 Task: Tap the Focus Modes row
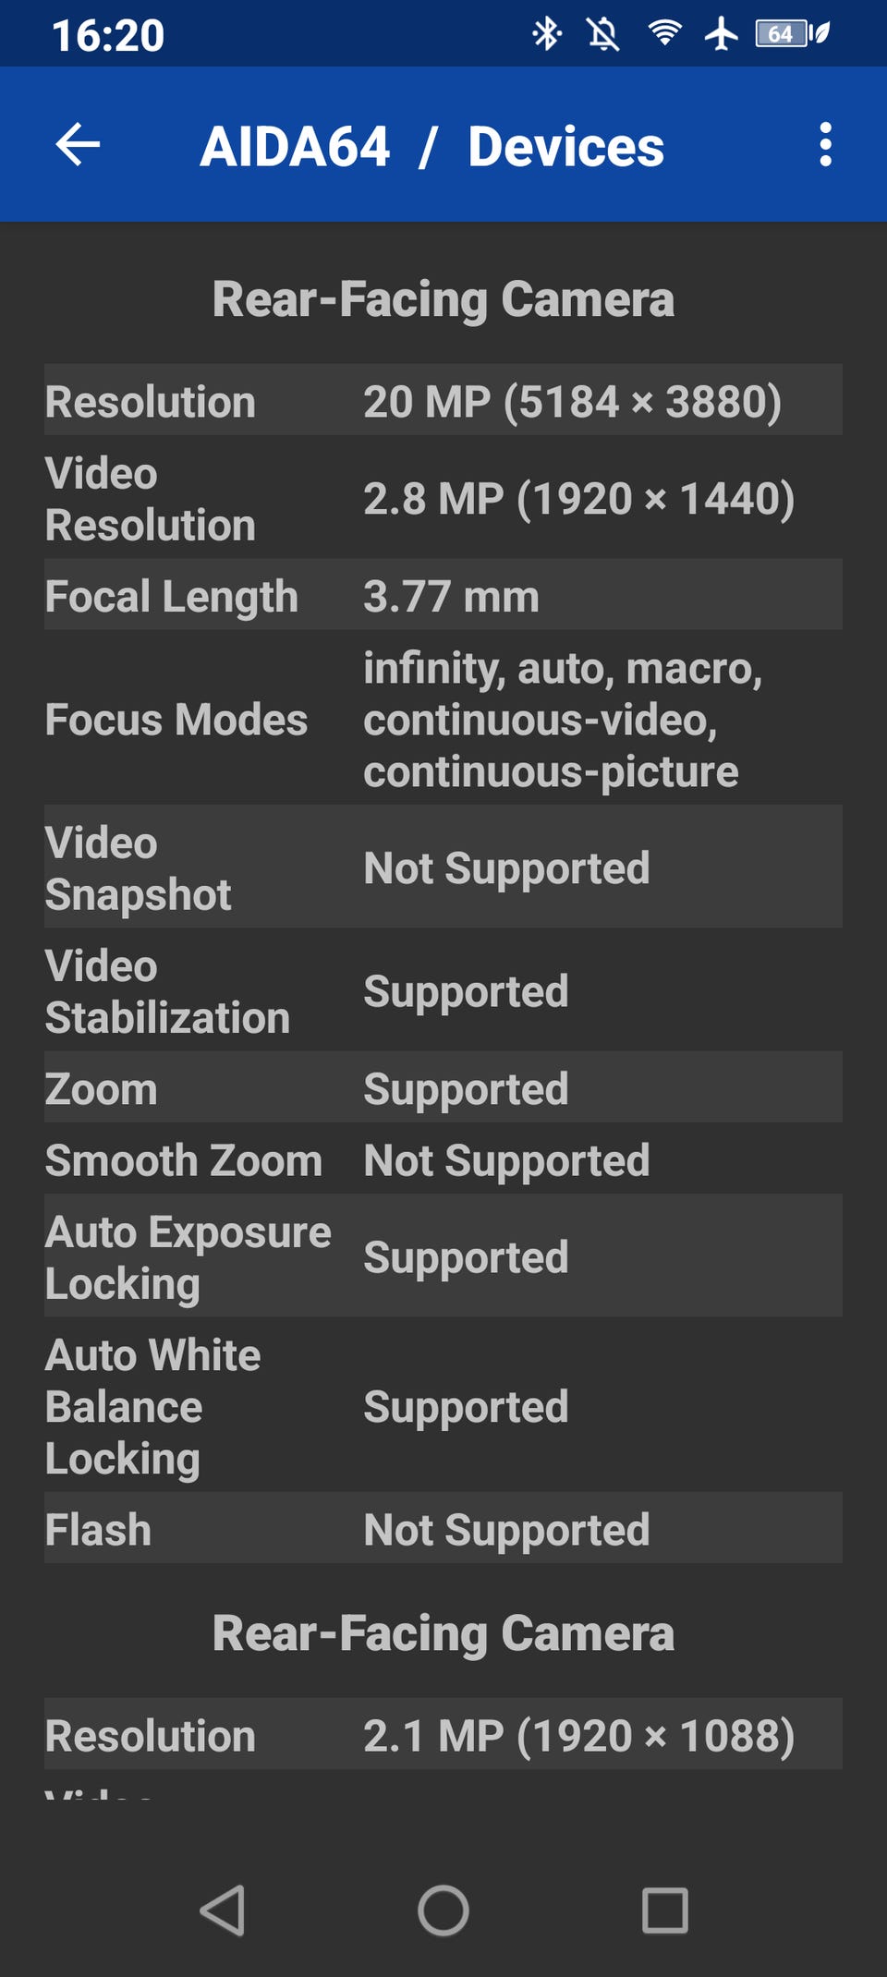coord(443,719)
